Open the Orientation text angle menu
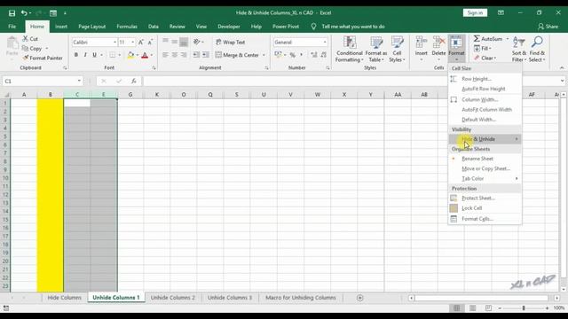 [x=198, y=43]
